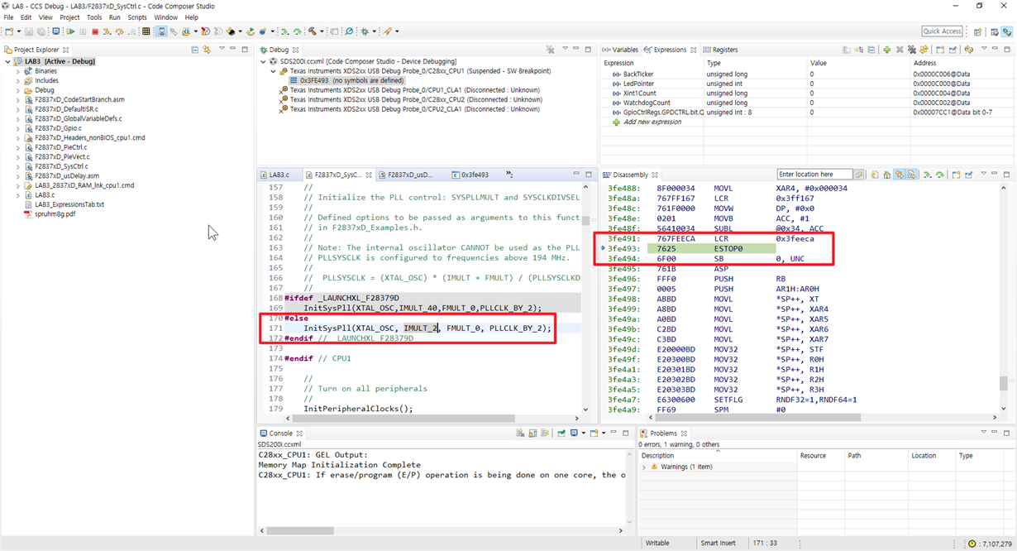Open Project Explorer View Menu dropdown arrow
1017x551 pixels.
point(222,50)
